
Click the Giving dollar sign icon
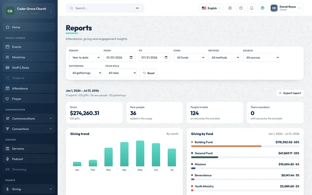[7, 189]
